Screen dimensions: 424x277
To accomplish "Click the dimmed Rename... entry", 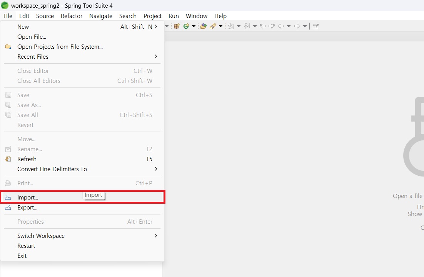I will pyautogui.click(x=82, y=149).
